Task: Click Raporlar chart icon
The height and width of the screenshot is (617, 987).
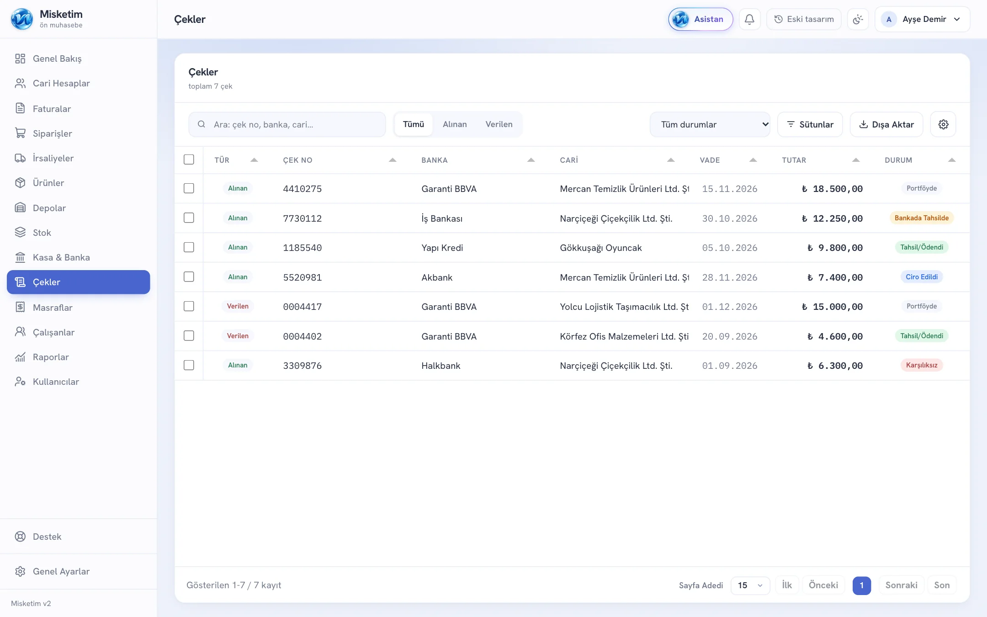Action: click(x=20, y=356)
